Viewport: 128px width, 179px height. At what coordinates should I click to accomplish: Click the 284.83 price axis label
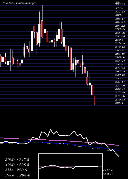pos(120,36)
